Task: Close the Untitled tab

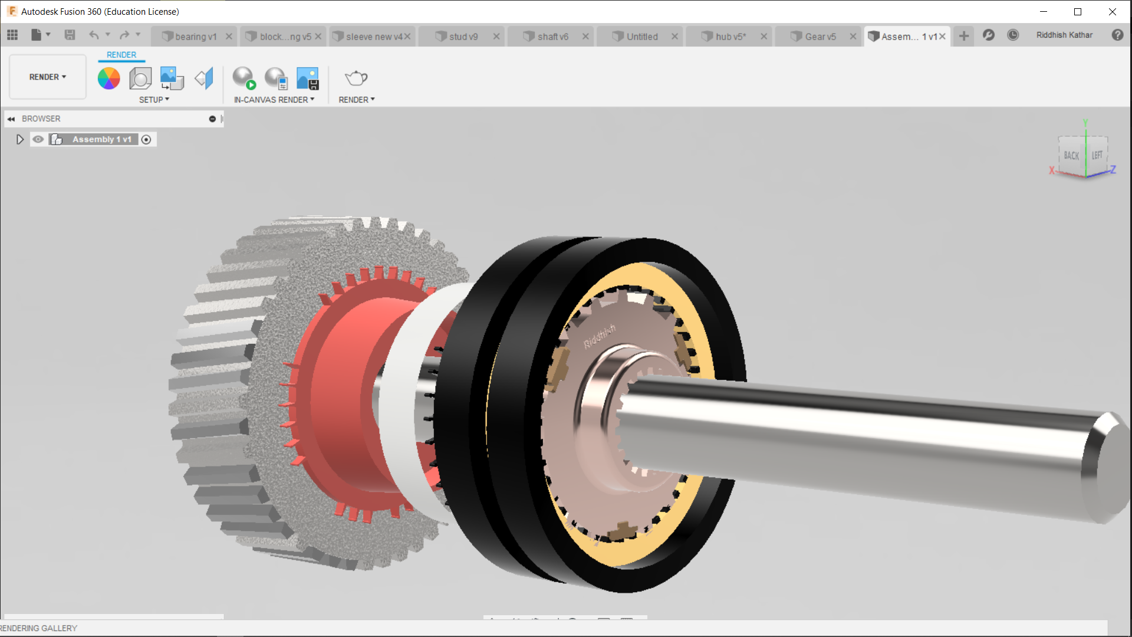Action: click(674, 37)
